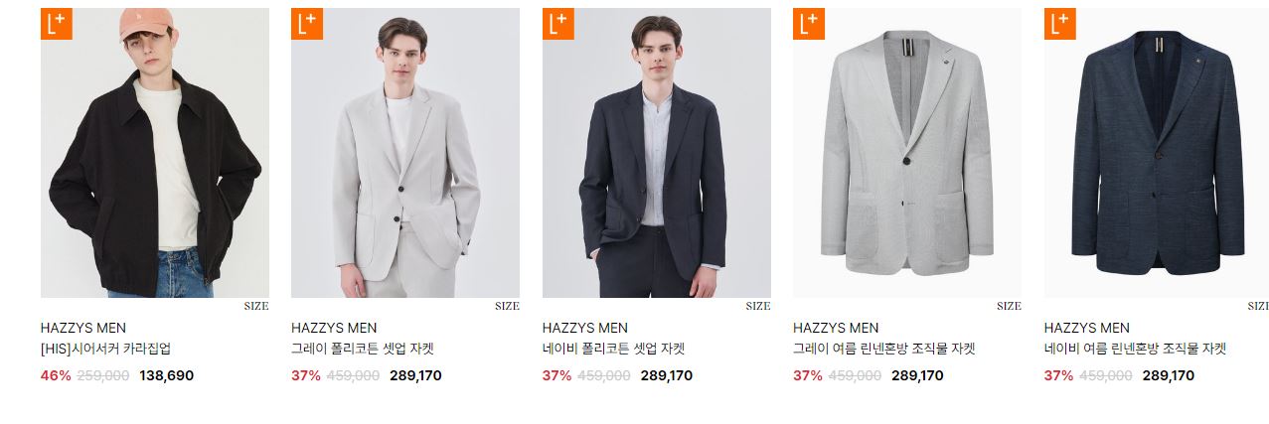Open the grey polycotton setup jacket photo
This screenshot has width=1269, height=424.
click(x=405, y=153)
